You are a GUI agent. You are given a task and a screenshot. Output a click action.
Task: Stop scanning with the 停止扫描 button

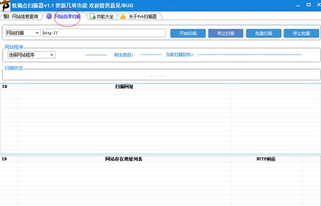tap(225, 34)
